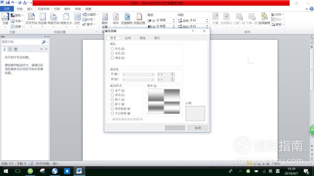The width and height of the screenshot is (314, 176).
Task: Open the File (文件) tab
Action: [7, 9]
